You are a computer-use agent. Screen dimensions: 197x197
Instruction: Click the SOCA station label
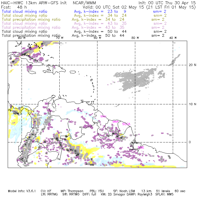pyautogui.click(x=126, y=124)
